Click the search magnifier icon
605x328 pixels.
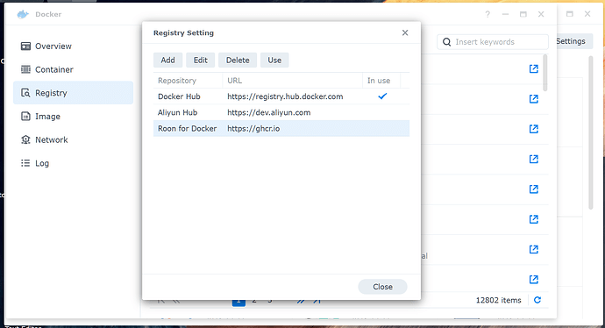pos(447,42)
